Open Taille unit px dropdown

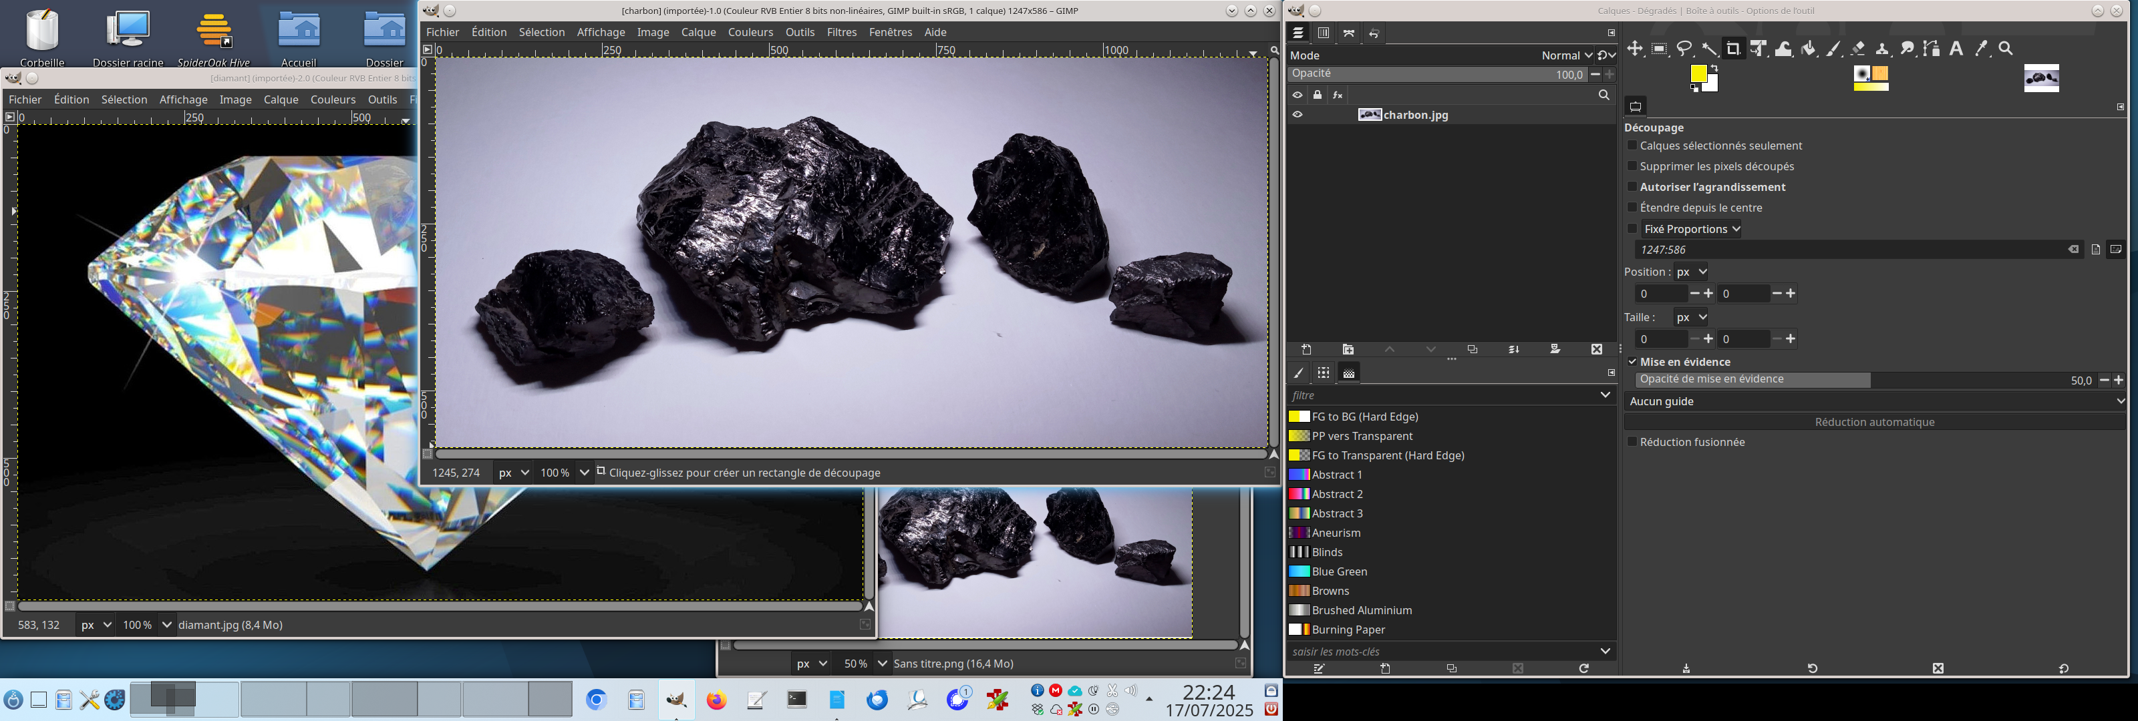(x=1690, y=317)
